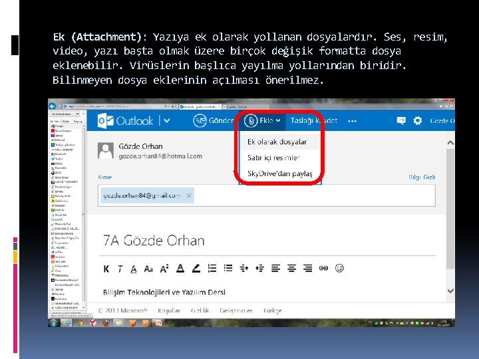This screenshot has width=479, height=359.
Task: Open the Facebook favorite in the sidebar
Action: [58, 154]
